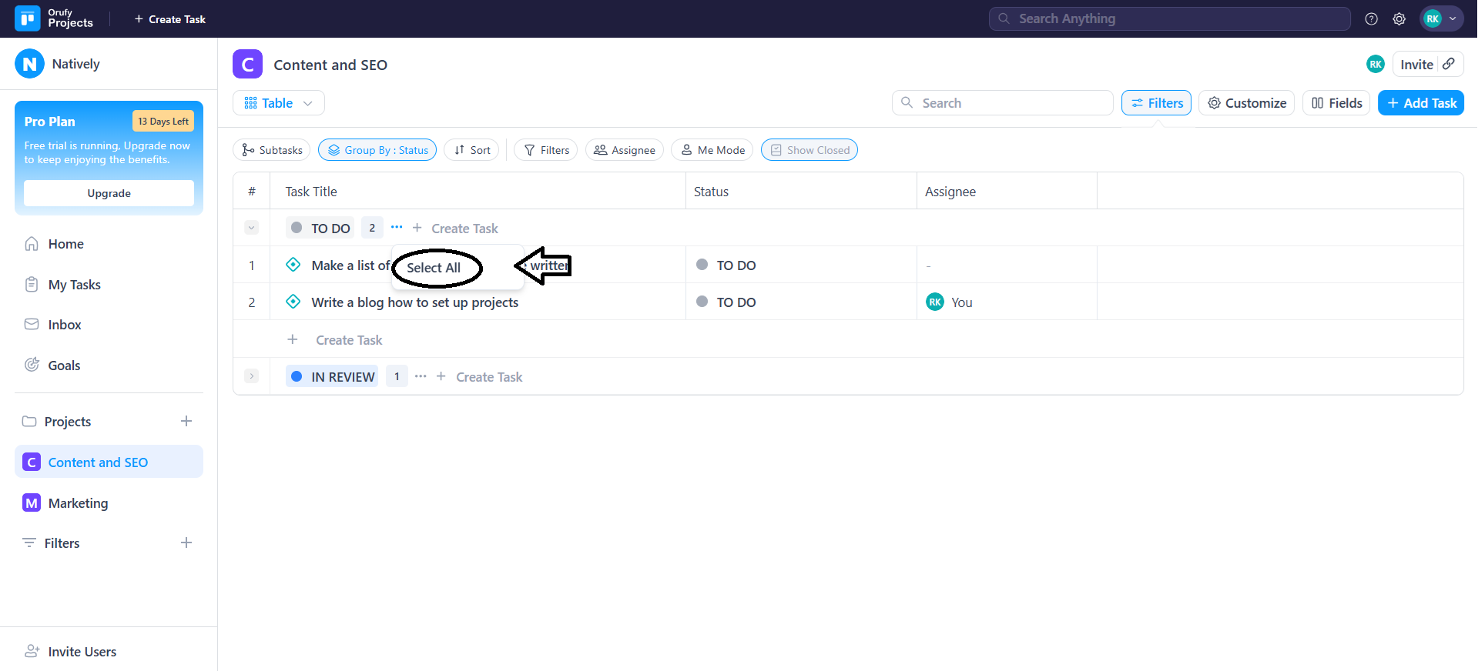
Task: Click the help question mark icon
Action: pyautogui.click(x=1371, y=19)
